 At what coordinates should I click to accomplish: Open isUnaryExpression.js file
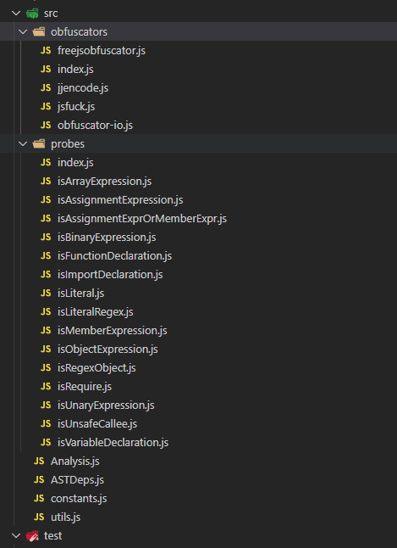click(106, 405)
